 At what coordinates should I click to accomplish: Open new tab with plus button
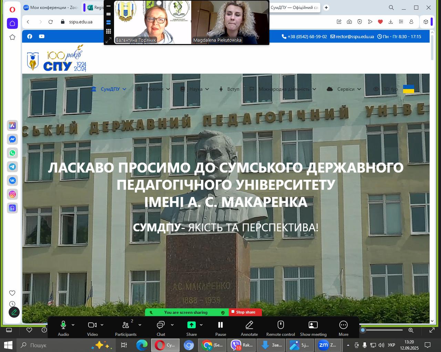[x=326, y=8]
